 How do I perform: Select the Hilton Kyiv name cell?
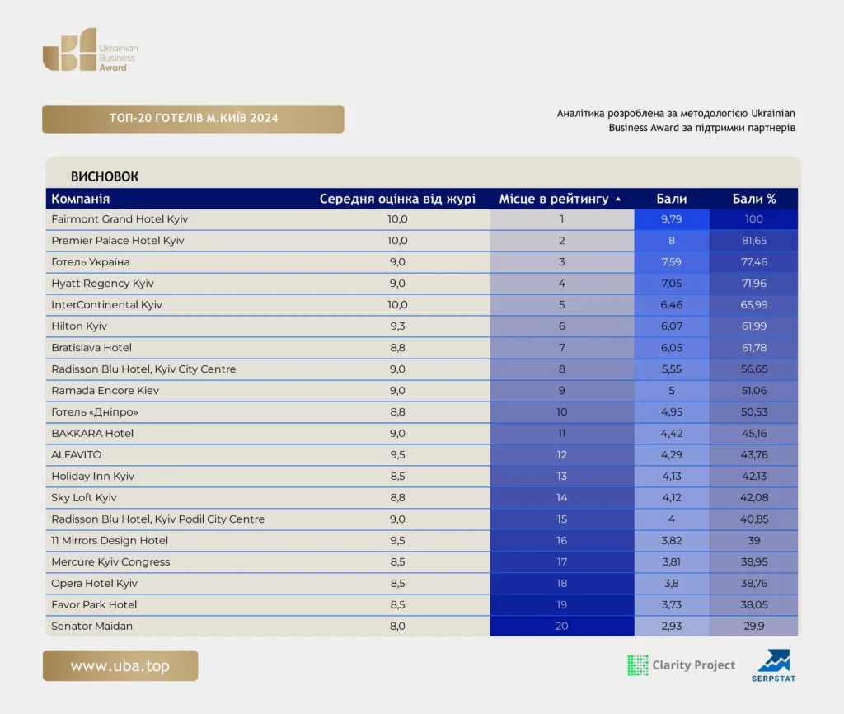(79, 326)
